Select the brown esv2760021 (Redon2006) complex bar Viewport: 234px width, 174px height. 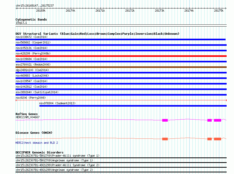[x=121, y=67]
